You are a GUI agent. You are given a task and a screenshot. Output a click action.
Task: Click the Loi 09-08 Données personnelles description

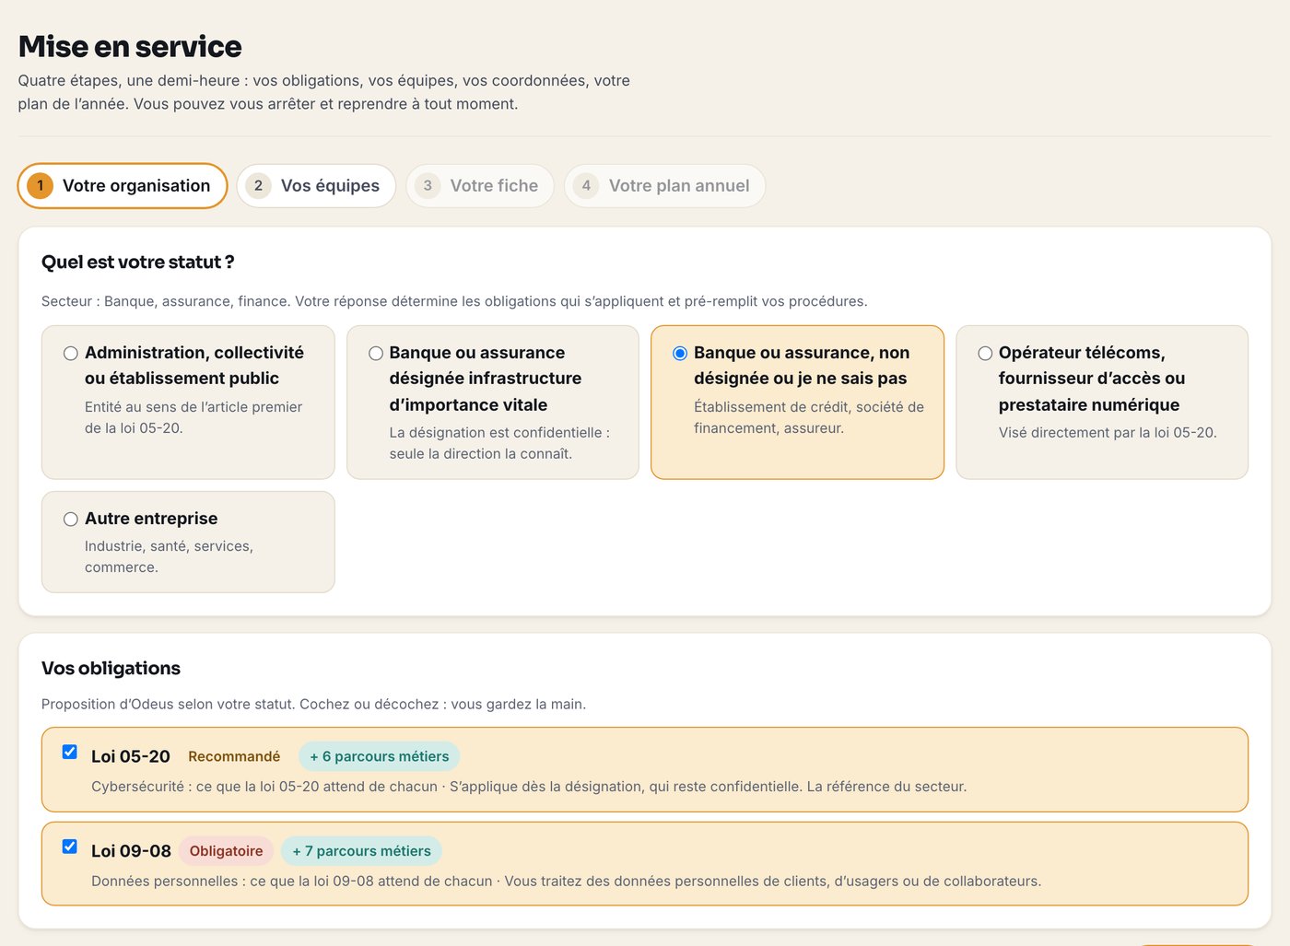pyautogui.click(x=566, y=882)
